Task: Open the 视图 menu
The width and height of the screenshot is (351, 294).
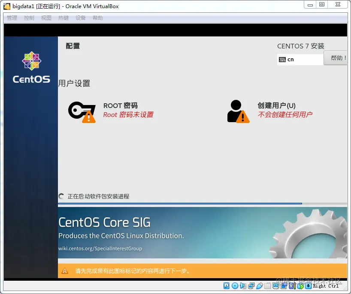Action: [46, 18]
